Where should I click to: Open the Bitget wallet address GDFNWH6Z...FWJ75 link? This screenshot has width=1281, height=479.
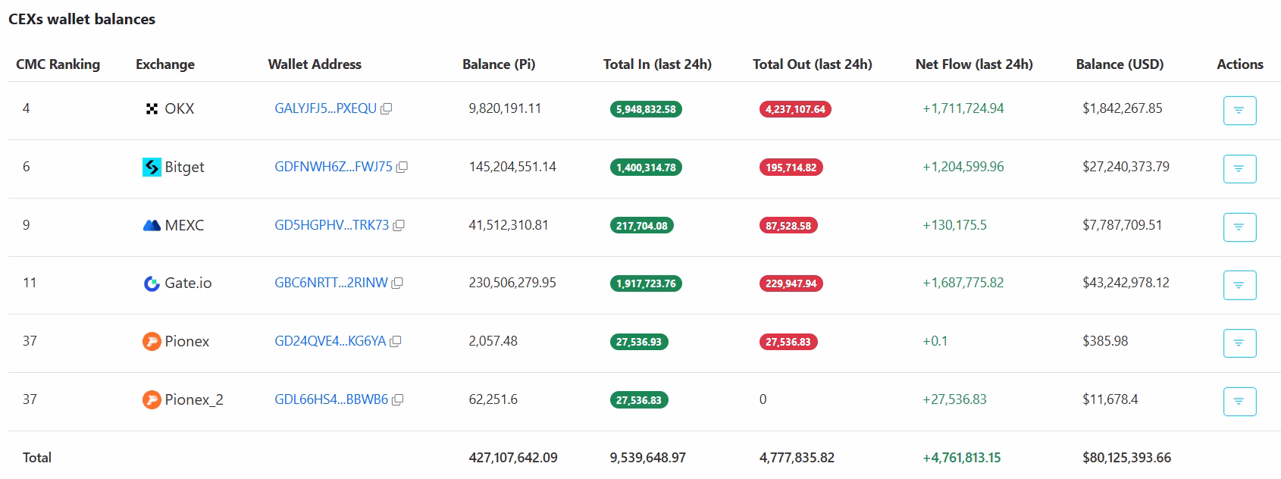tap(333, 167)
